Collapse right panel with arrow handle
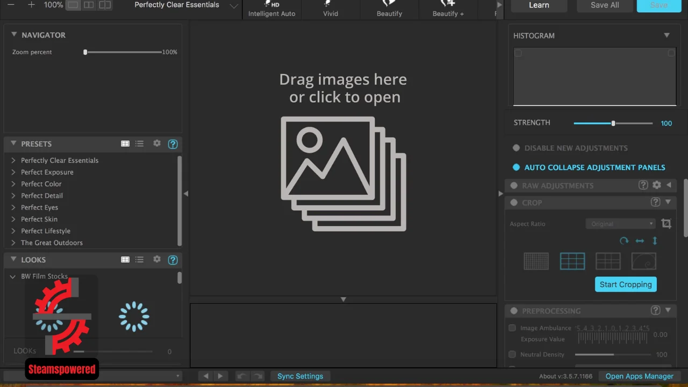This screenshot has height=387, width=688. point(501,193)
